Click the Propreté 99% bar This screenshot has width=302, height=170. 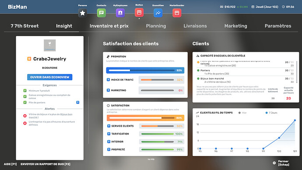tap(162, 149)
